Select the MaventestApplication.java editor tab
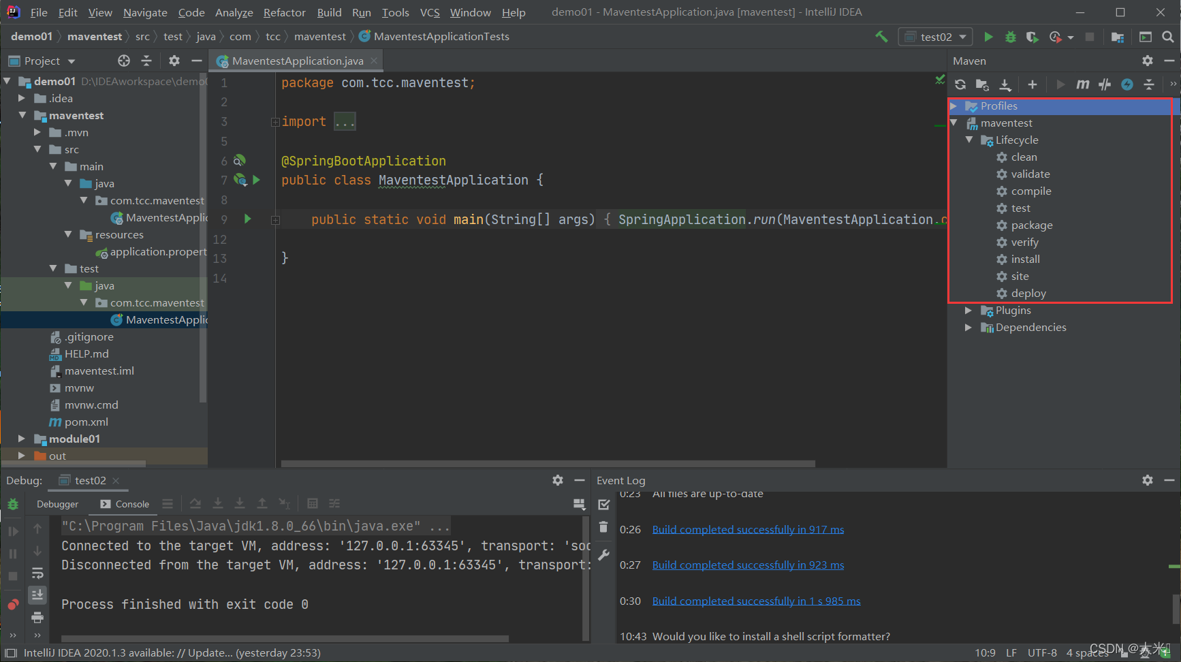This screenshot has height=662, width=1181. [x=298, y=61]
